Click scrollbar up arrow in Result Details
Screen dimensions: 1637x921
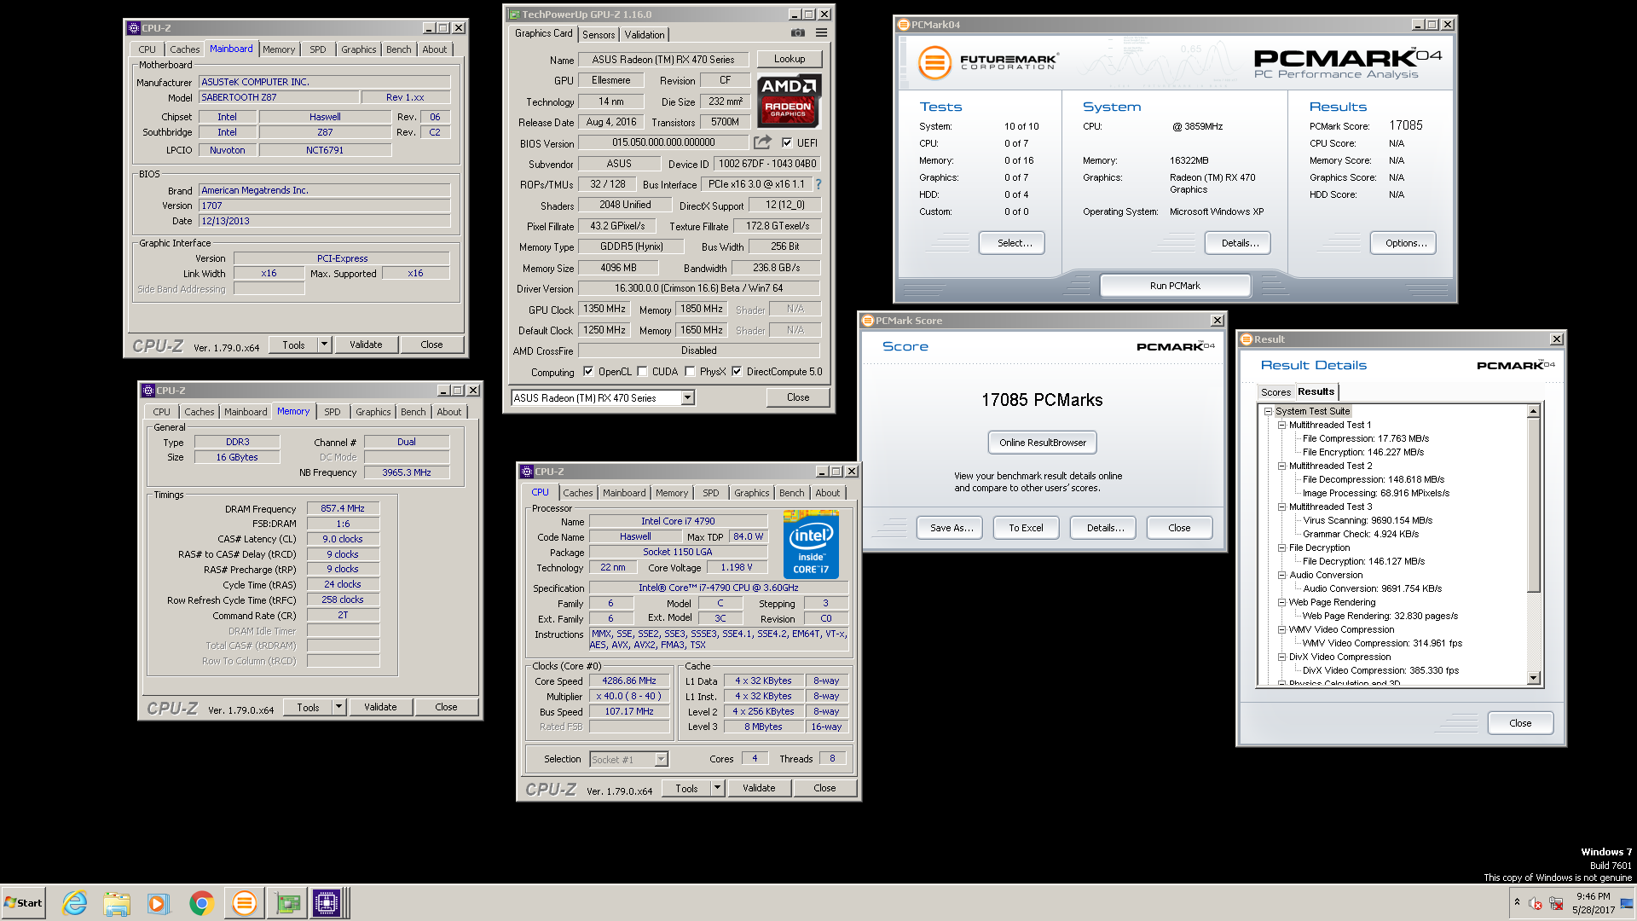pyautogui.click(x=1533, y=411)
